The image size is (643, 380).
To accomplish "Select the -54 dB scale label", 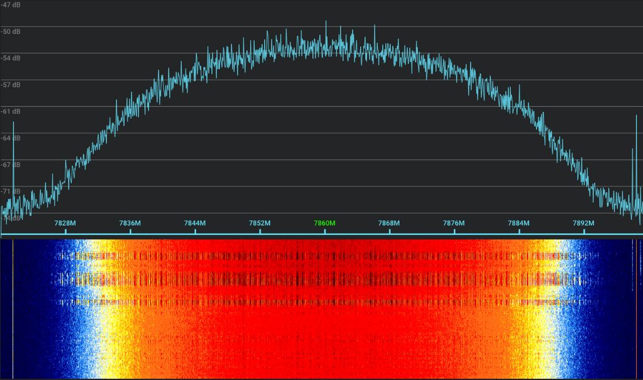I will 11,58.
